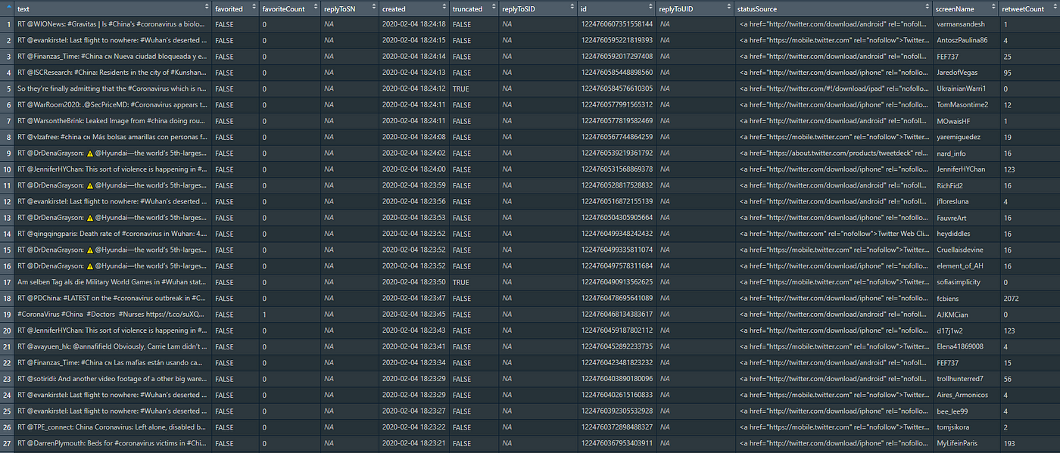Select the tweet text starting 'RT @qingqingparis'
This screenshot has height=453, width=1060.
click(x=112, y=234)
